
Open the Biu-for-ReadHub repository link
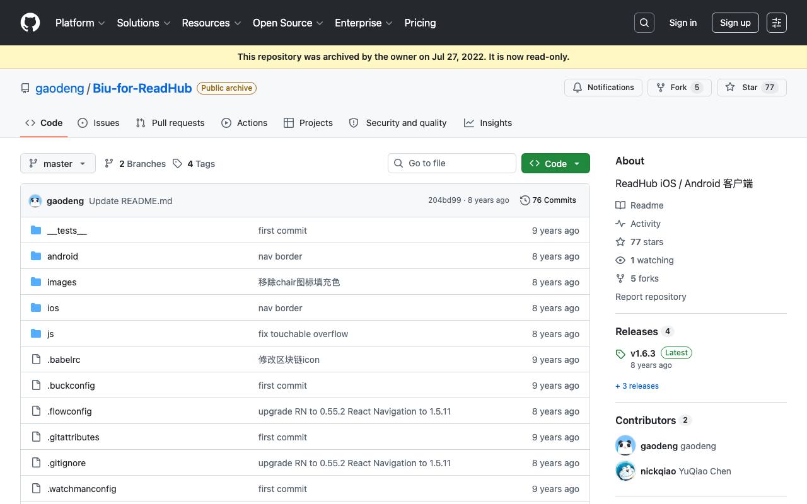[142, 88]
